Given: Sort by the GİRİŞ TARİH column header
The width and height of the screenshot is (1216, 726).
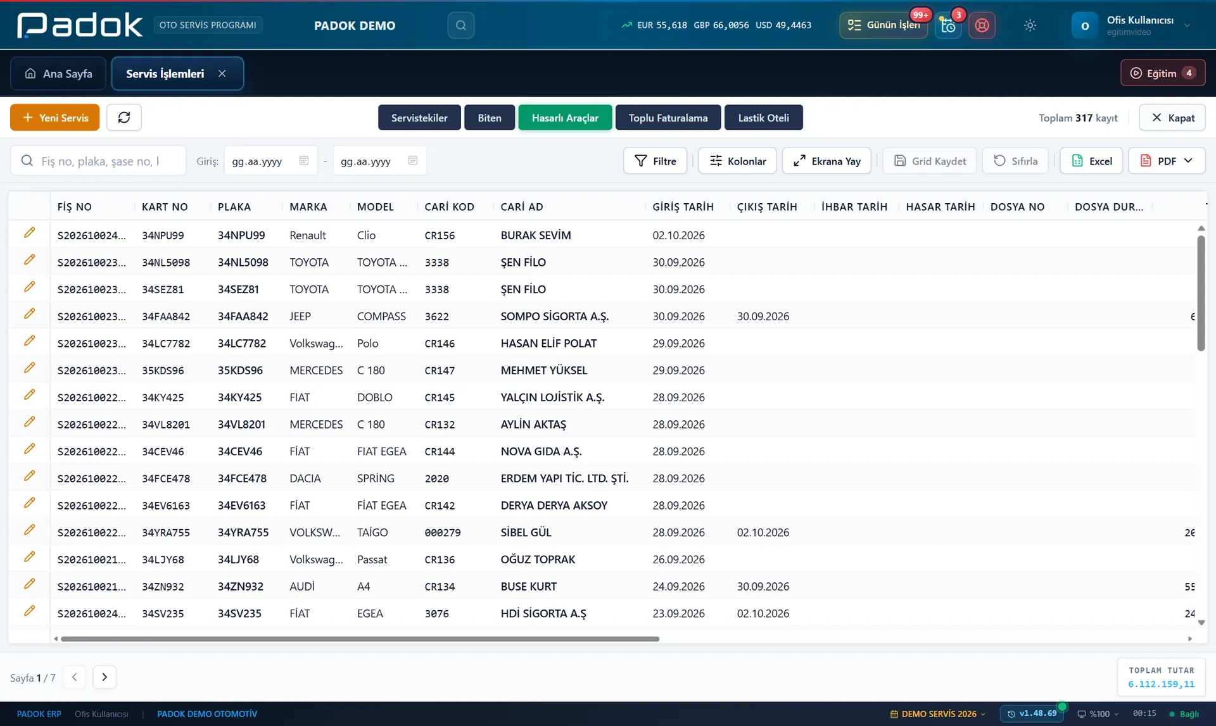Looking at the screenshot, I should point(683,207).
